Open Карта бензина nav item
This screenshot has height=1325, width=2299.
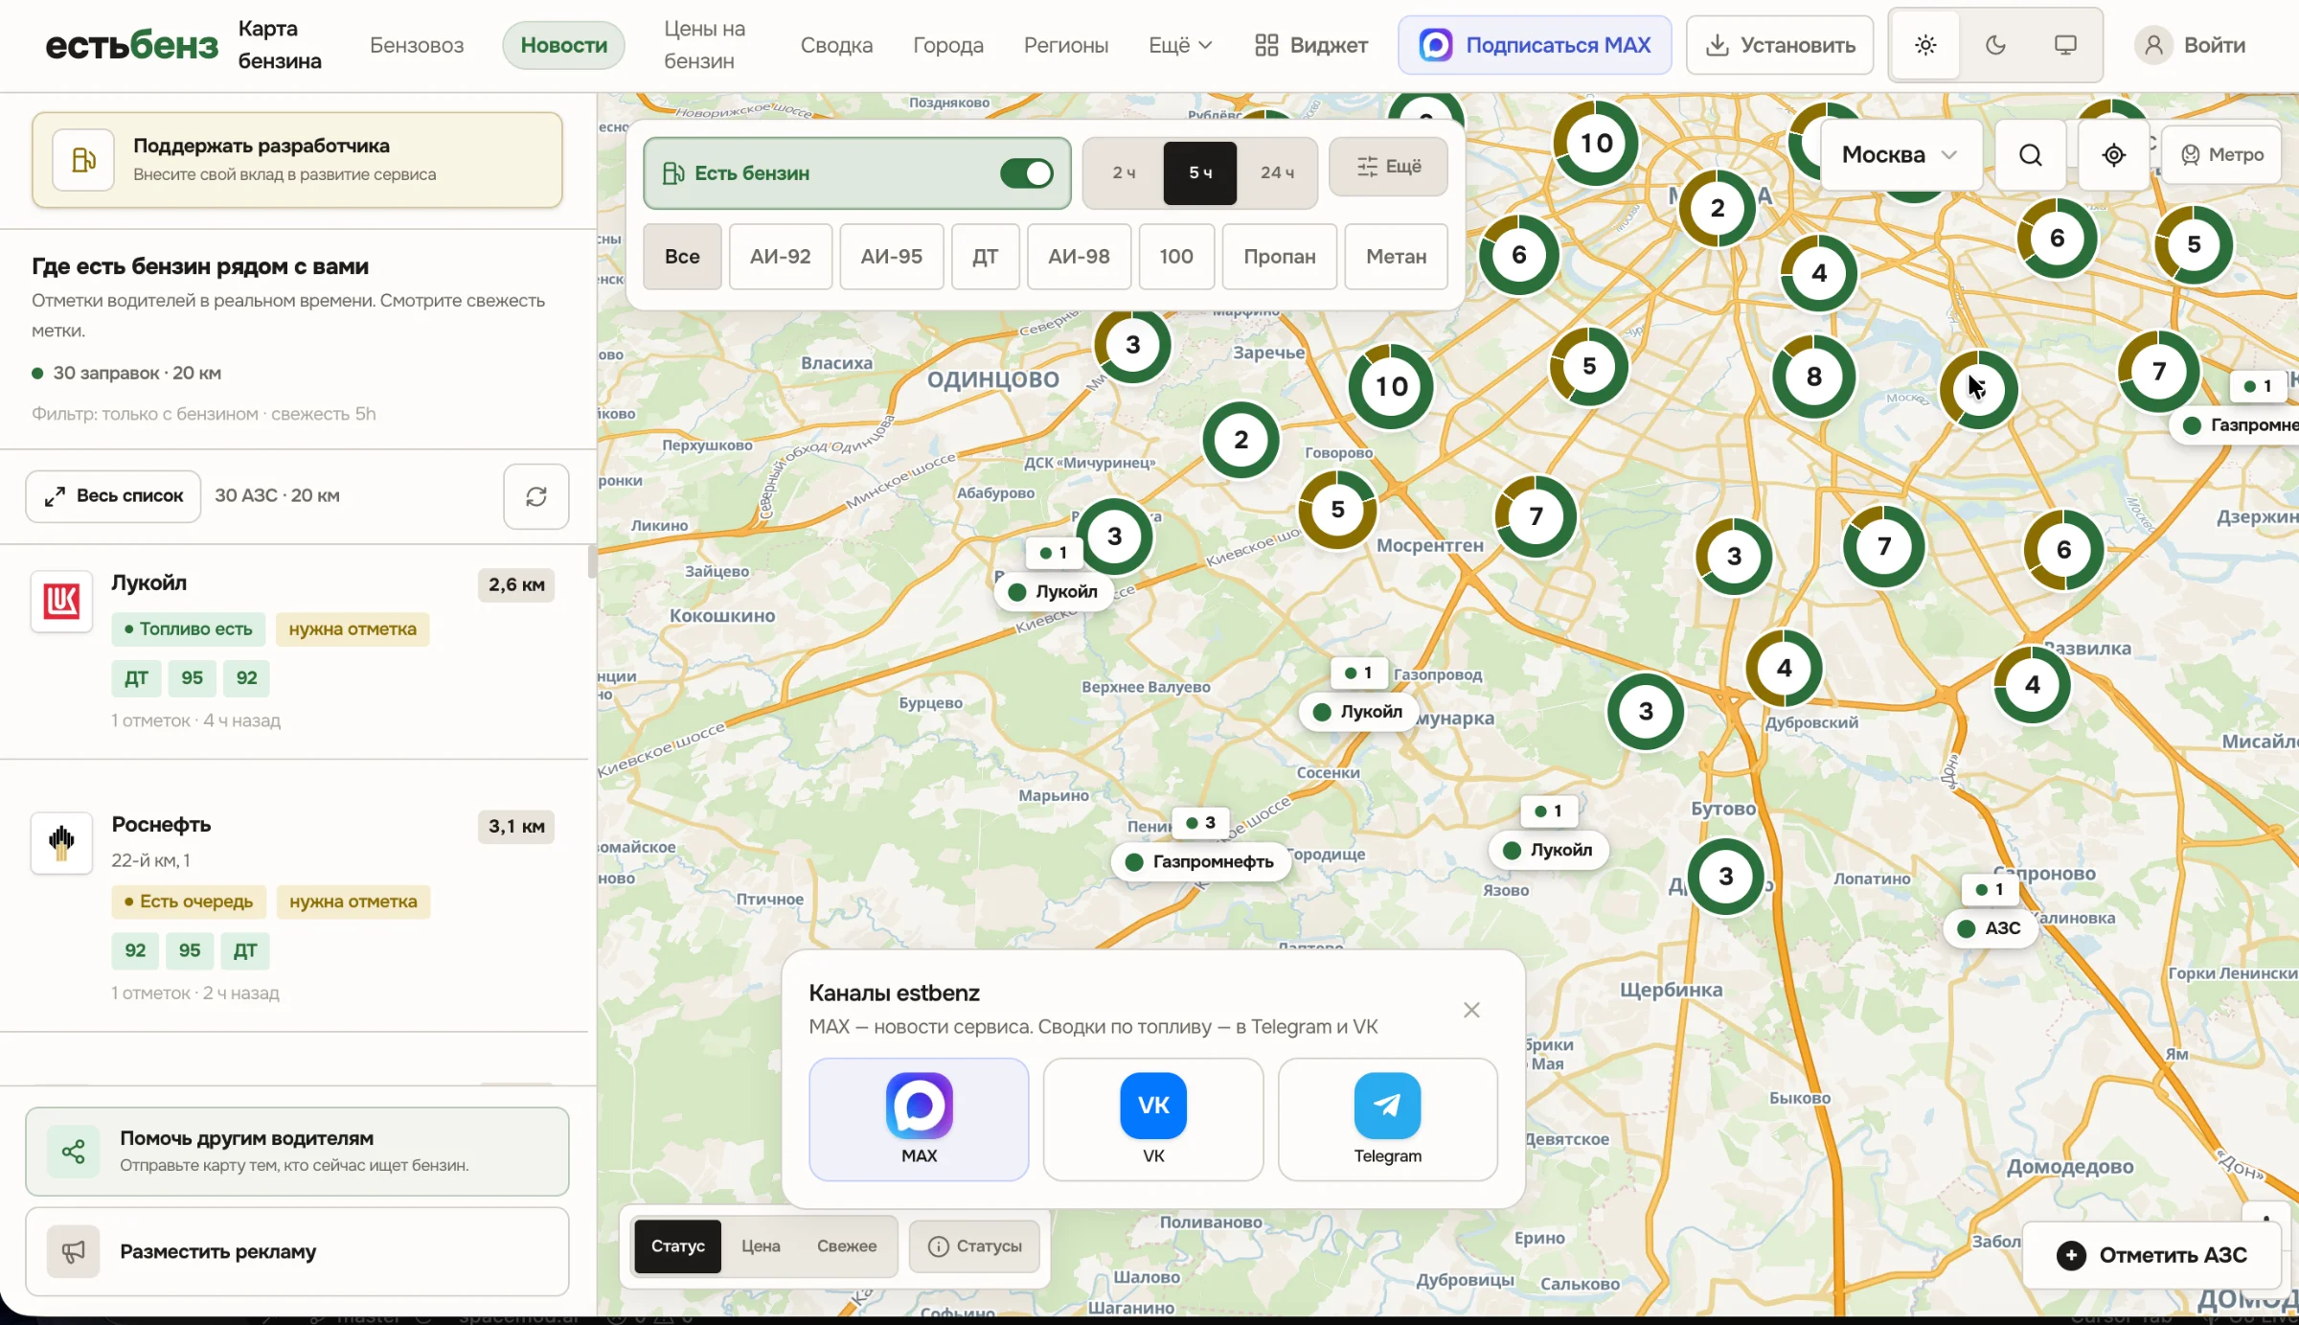(x=280, y=45)
